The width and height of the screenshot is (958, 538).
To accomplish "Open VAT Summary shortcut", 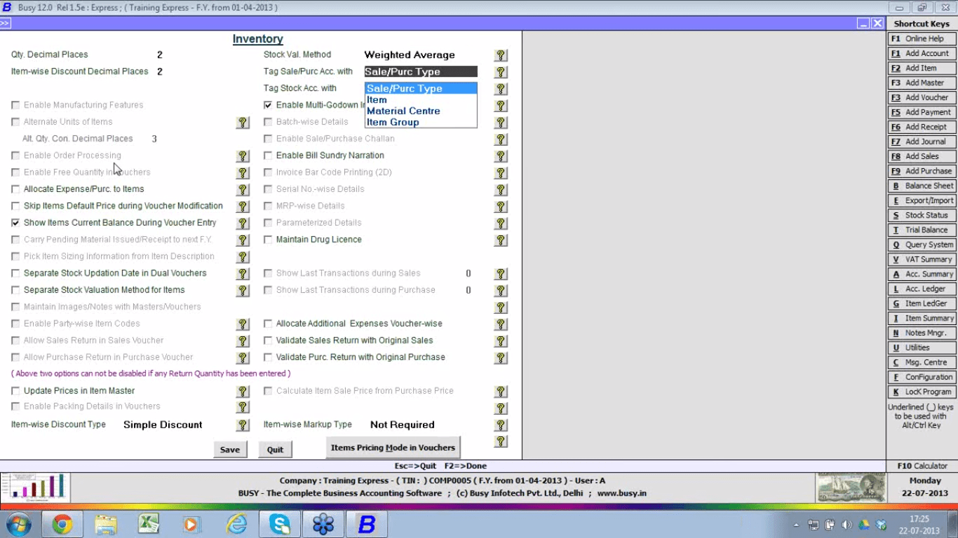I will click(x=922, y=259).
